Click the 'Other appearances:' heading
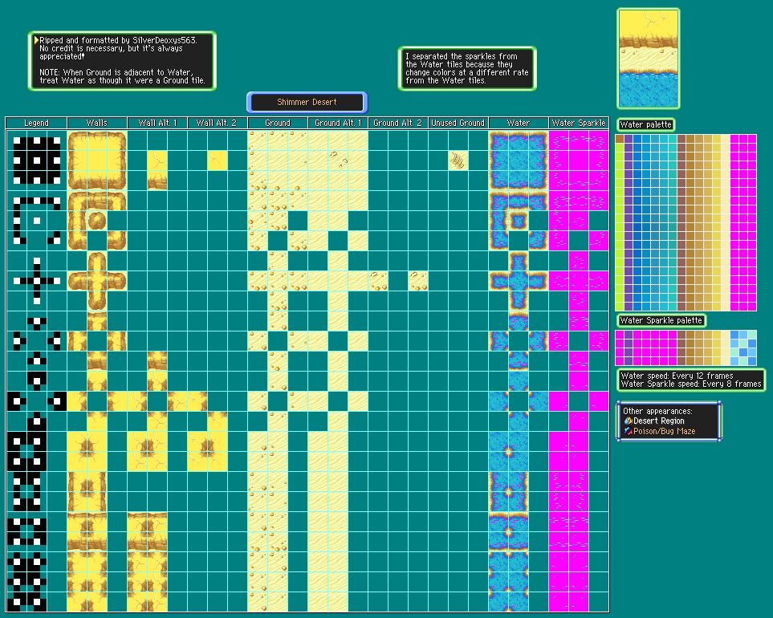Image resolution: width=773 pixels, height=618 pixels. tap(657, 411)
